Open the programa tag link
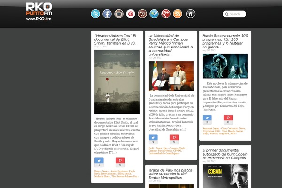282x188 pixels. pyautogui.click(x=224, y=133)
